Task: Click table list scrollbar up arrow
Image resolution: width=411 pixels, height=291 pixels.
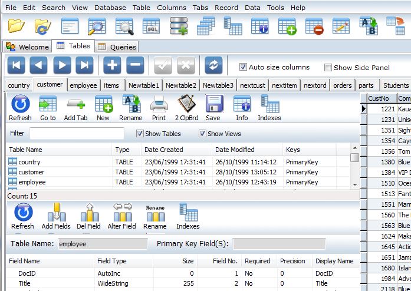Action: [355, 148]
